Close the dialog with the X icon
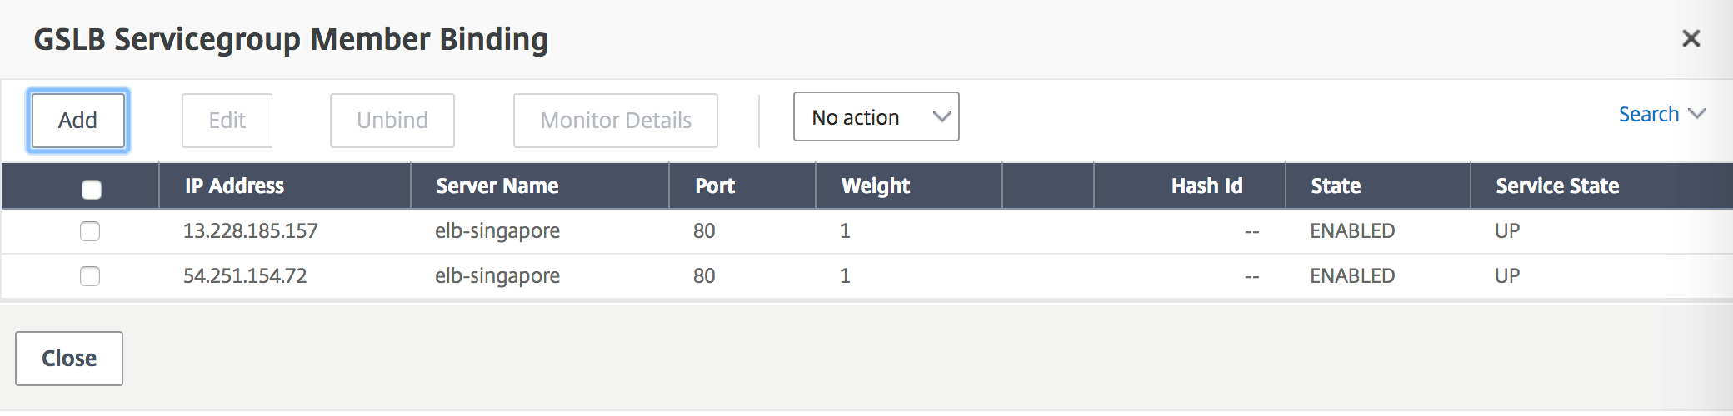 point(1691,38)
